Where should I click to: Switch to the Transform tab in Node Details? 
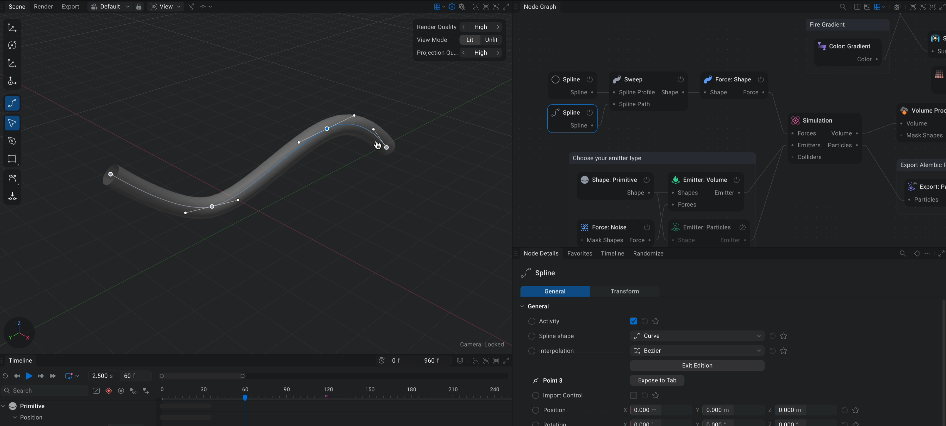point(624,291)
